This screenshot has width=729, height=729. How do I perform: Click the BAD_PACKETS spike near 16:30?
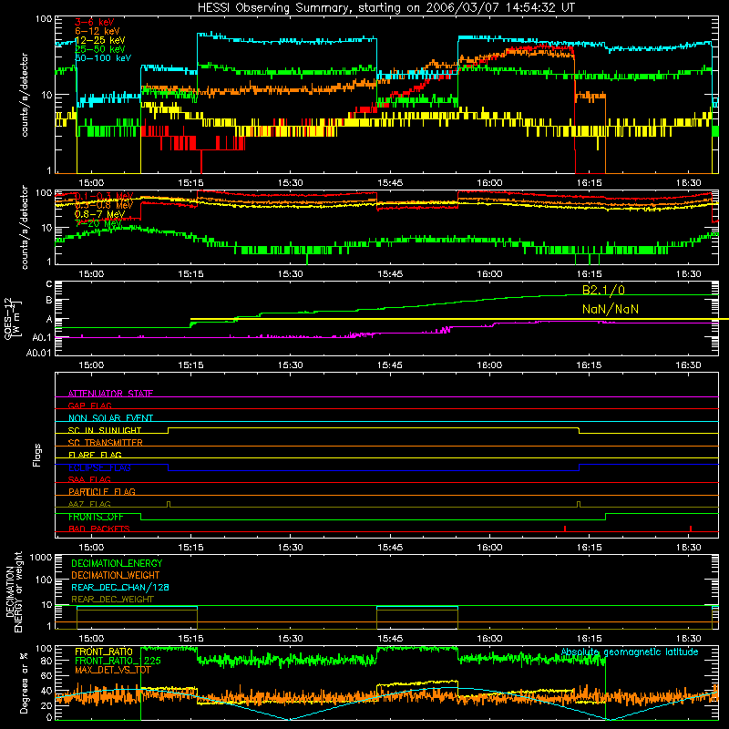pyautogui.click(x=691, y=529)
